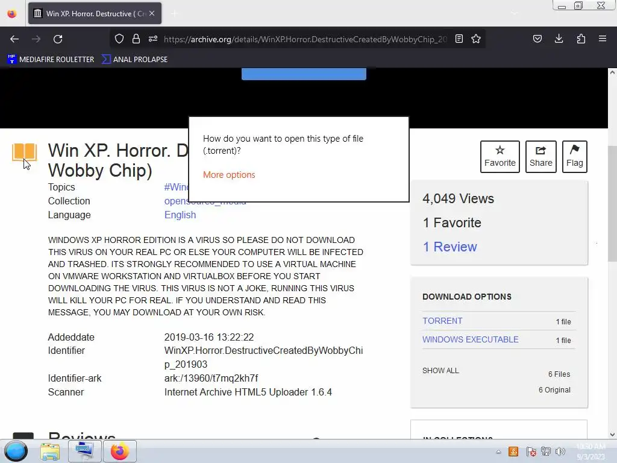Click the Addeddate value 2019-03-16 13:22:22
Image resolution: width=617 pixels, height=463 pixels.
(209, 338)
